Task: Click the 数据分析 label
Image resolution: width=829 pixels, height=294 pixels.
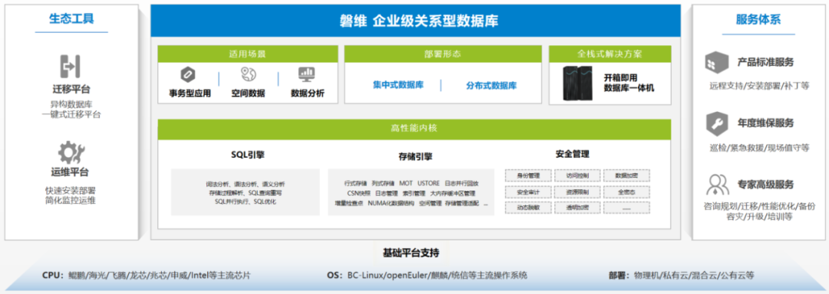Action: click(x=308, y=93)
